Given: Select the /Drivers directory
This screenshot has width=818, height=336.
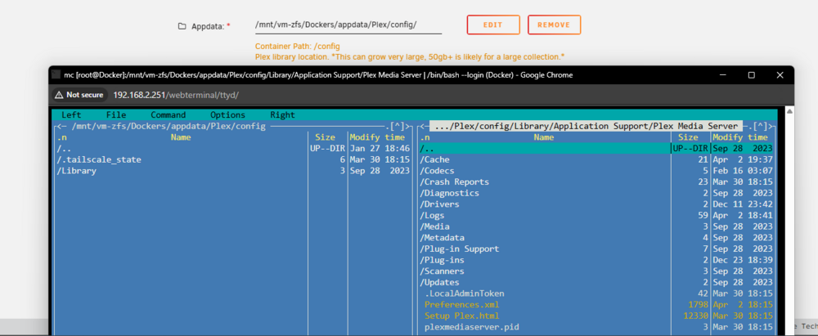Looking at the screenshot, I should point(596,204).
